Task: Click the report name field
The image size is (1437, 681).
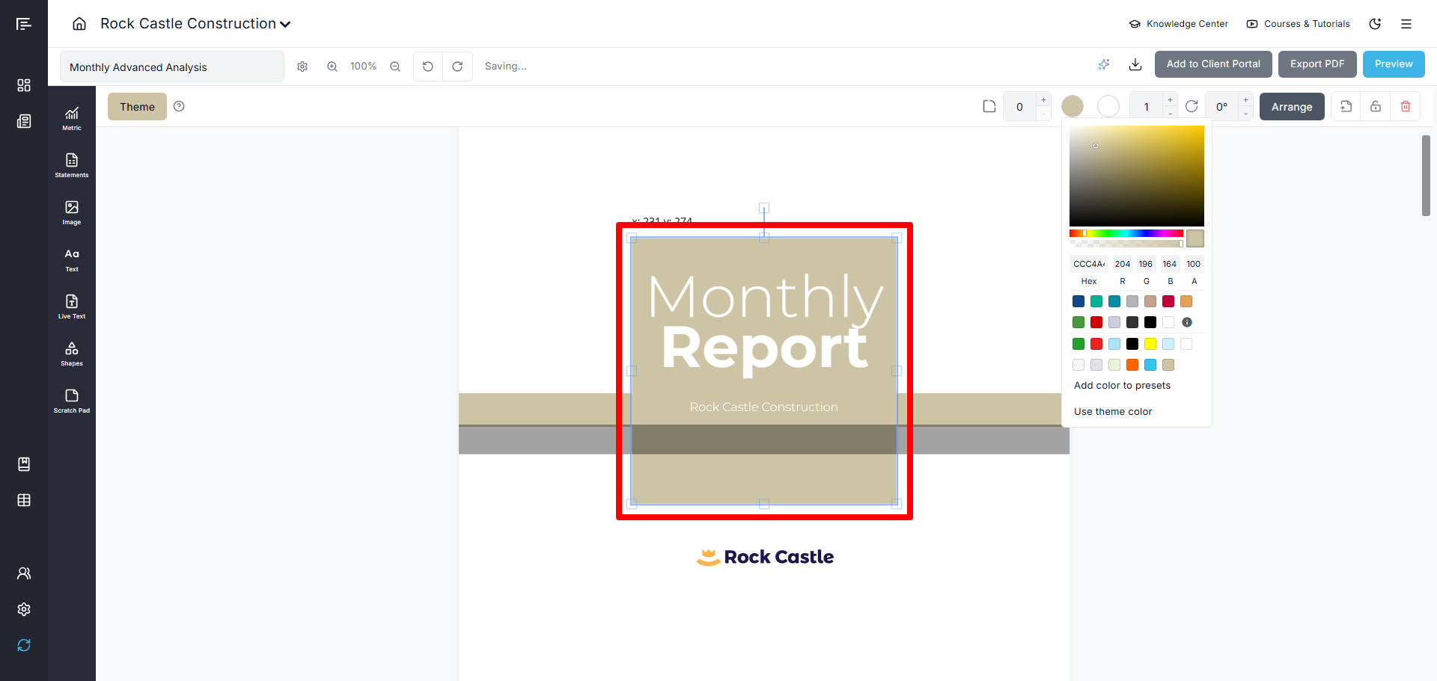Action: 172,67
